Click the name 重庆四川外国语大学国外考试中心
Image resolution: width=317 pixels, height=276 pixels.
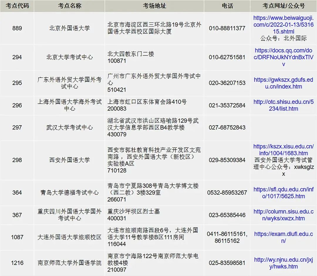[70, 215]
